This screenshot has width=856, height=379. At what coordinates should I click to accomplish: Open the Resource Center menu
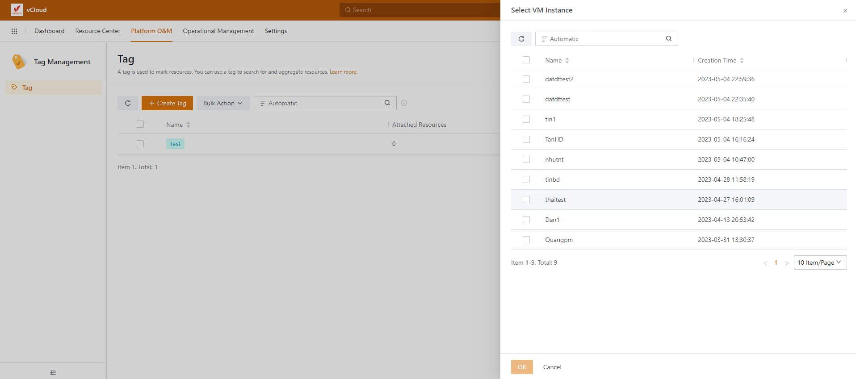point(98,31)
